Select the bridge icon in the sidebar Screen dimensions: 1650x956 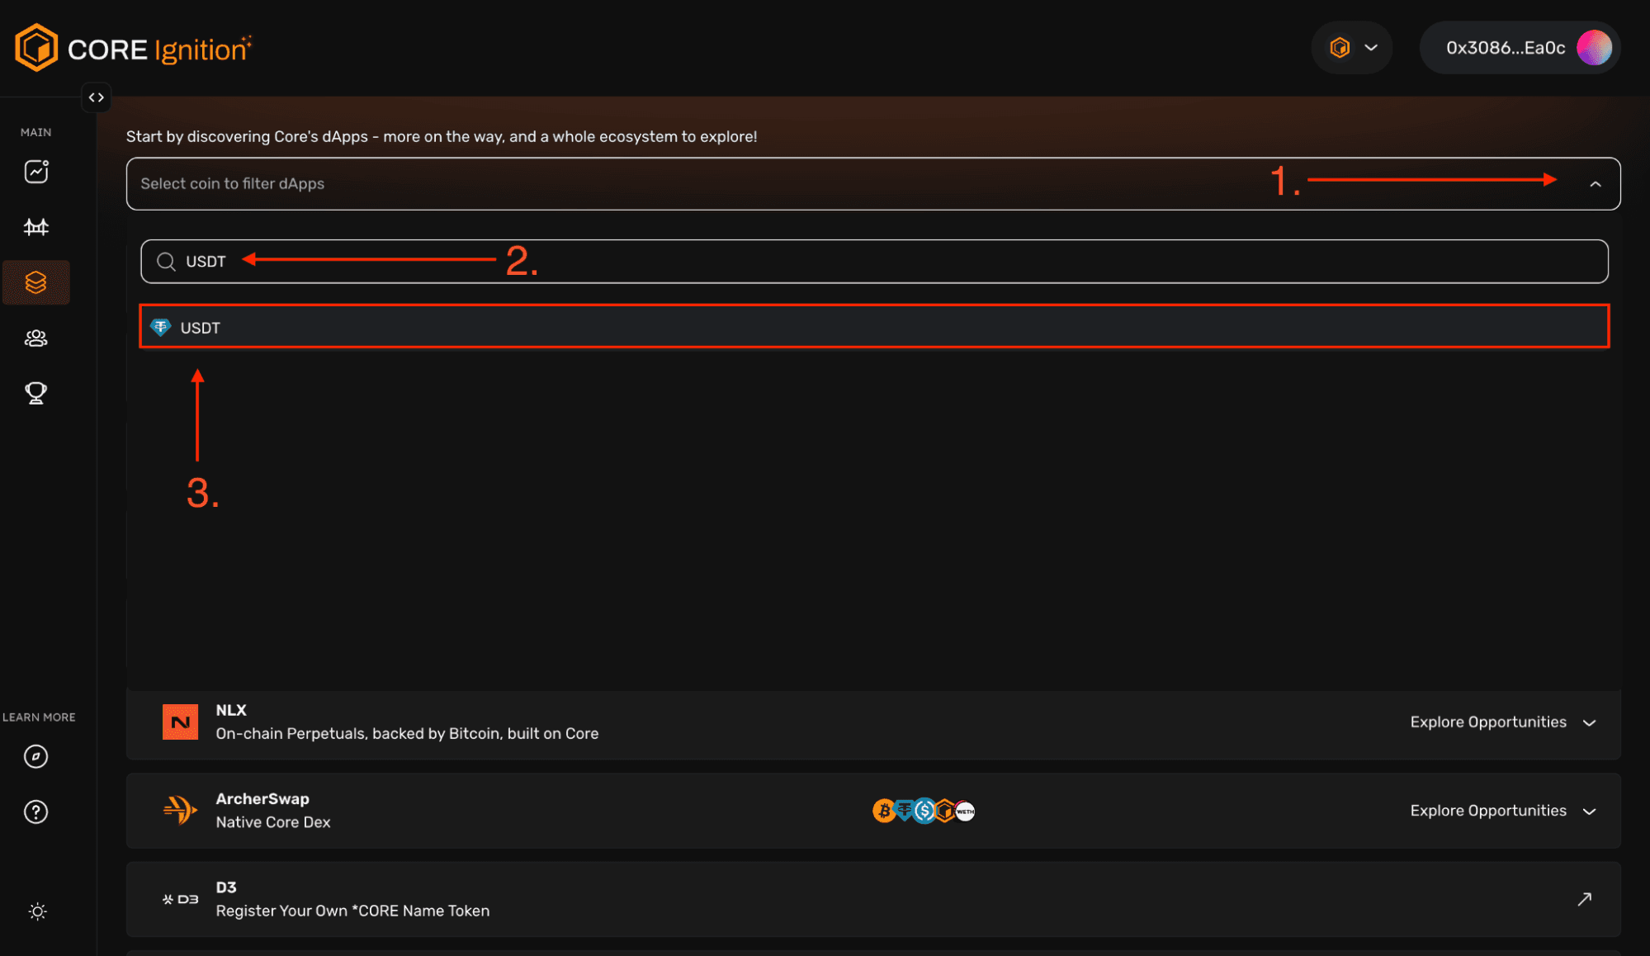(x=36, y=226)
